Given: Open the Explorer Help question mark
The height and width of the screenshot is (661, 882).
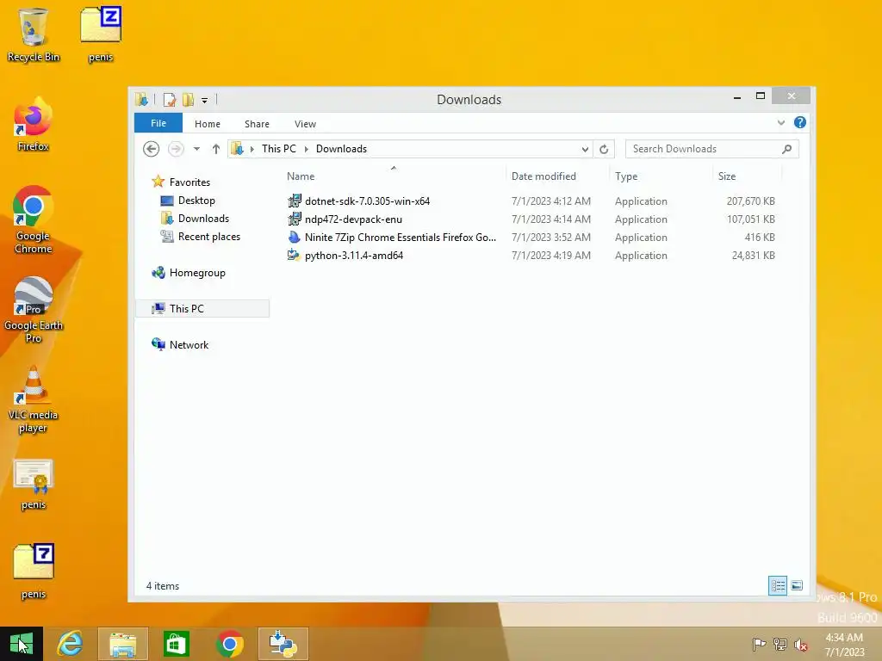Looking at the screenshot, I should [800, 122].
